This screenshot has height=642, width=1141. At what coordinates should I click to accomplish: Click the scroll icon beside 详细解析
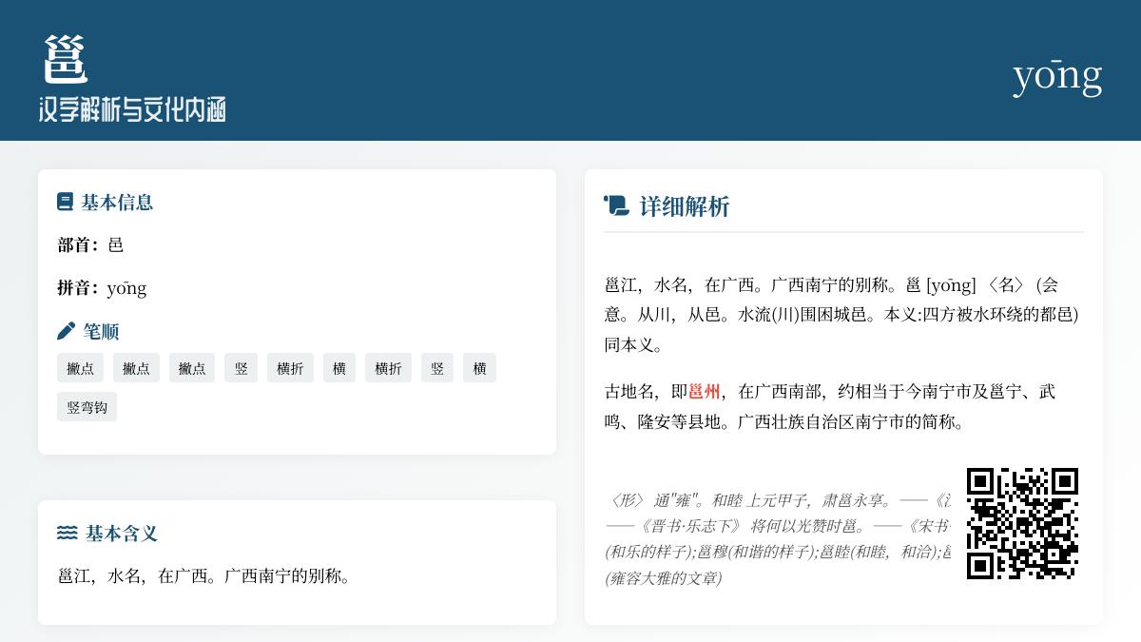(x=616, y=205)
